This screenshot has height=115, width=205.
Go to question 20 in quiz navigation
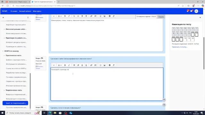[x=193, y=39]
